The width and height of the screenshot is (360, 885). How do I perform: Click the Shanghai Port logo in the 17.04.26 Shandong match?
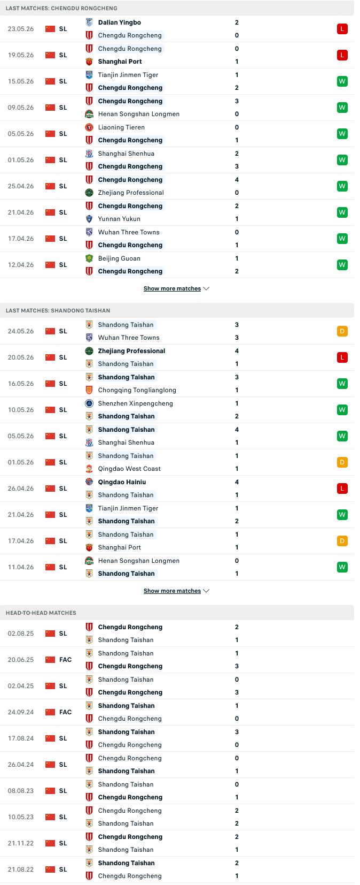tap(89, 547)
